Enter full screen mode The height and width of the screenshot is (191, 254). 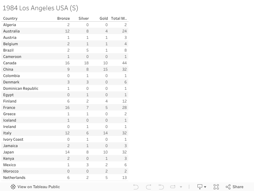pos(216,187)
